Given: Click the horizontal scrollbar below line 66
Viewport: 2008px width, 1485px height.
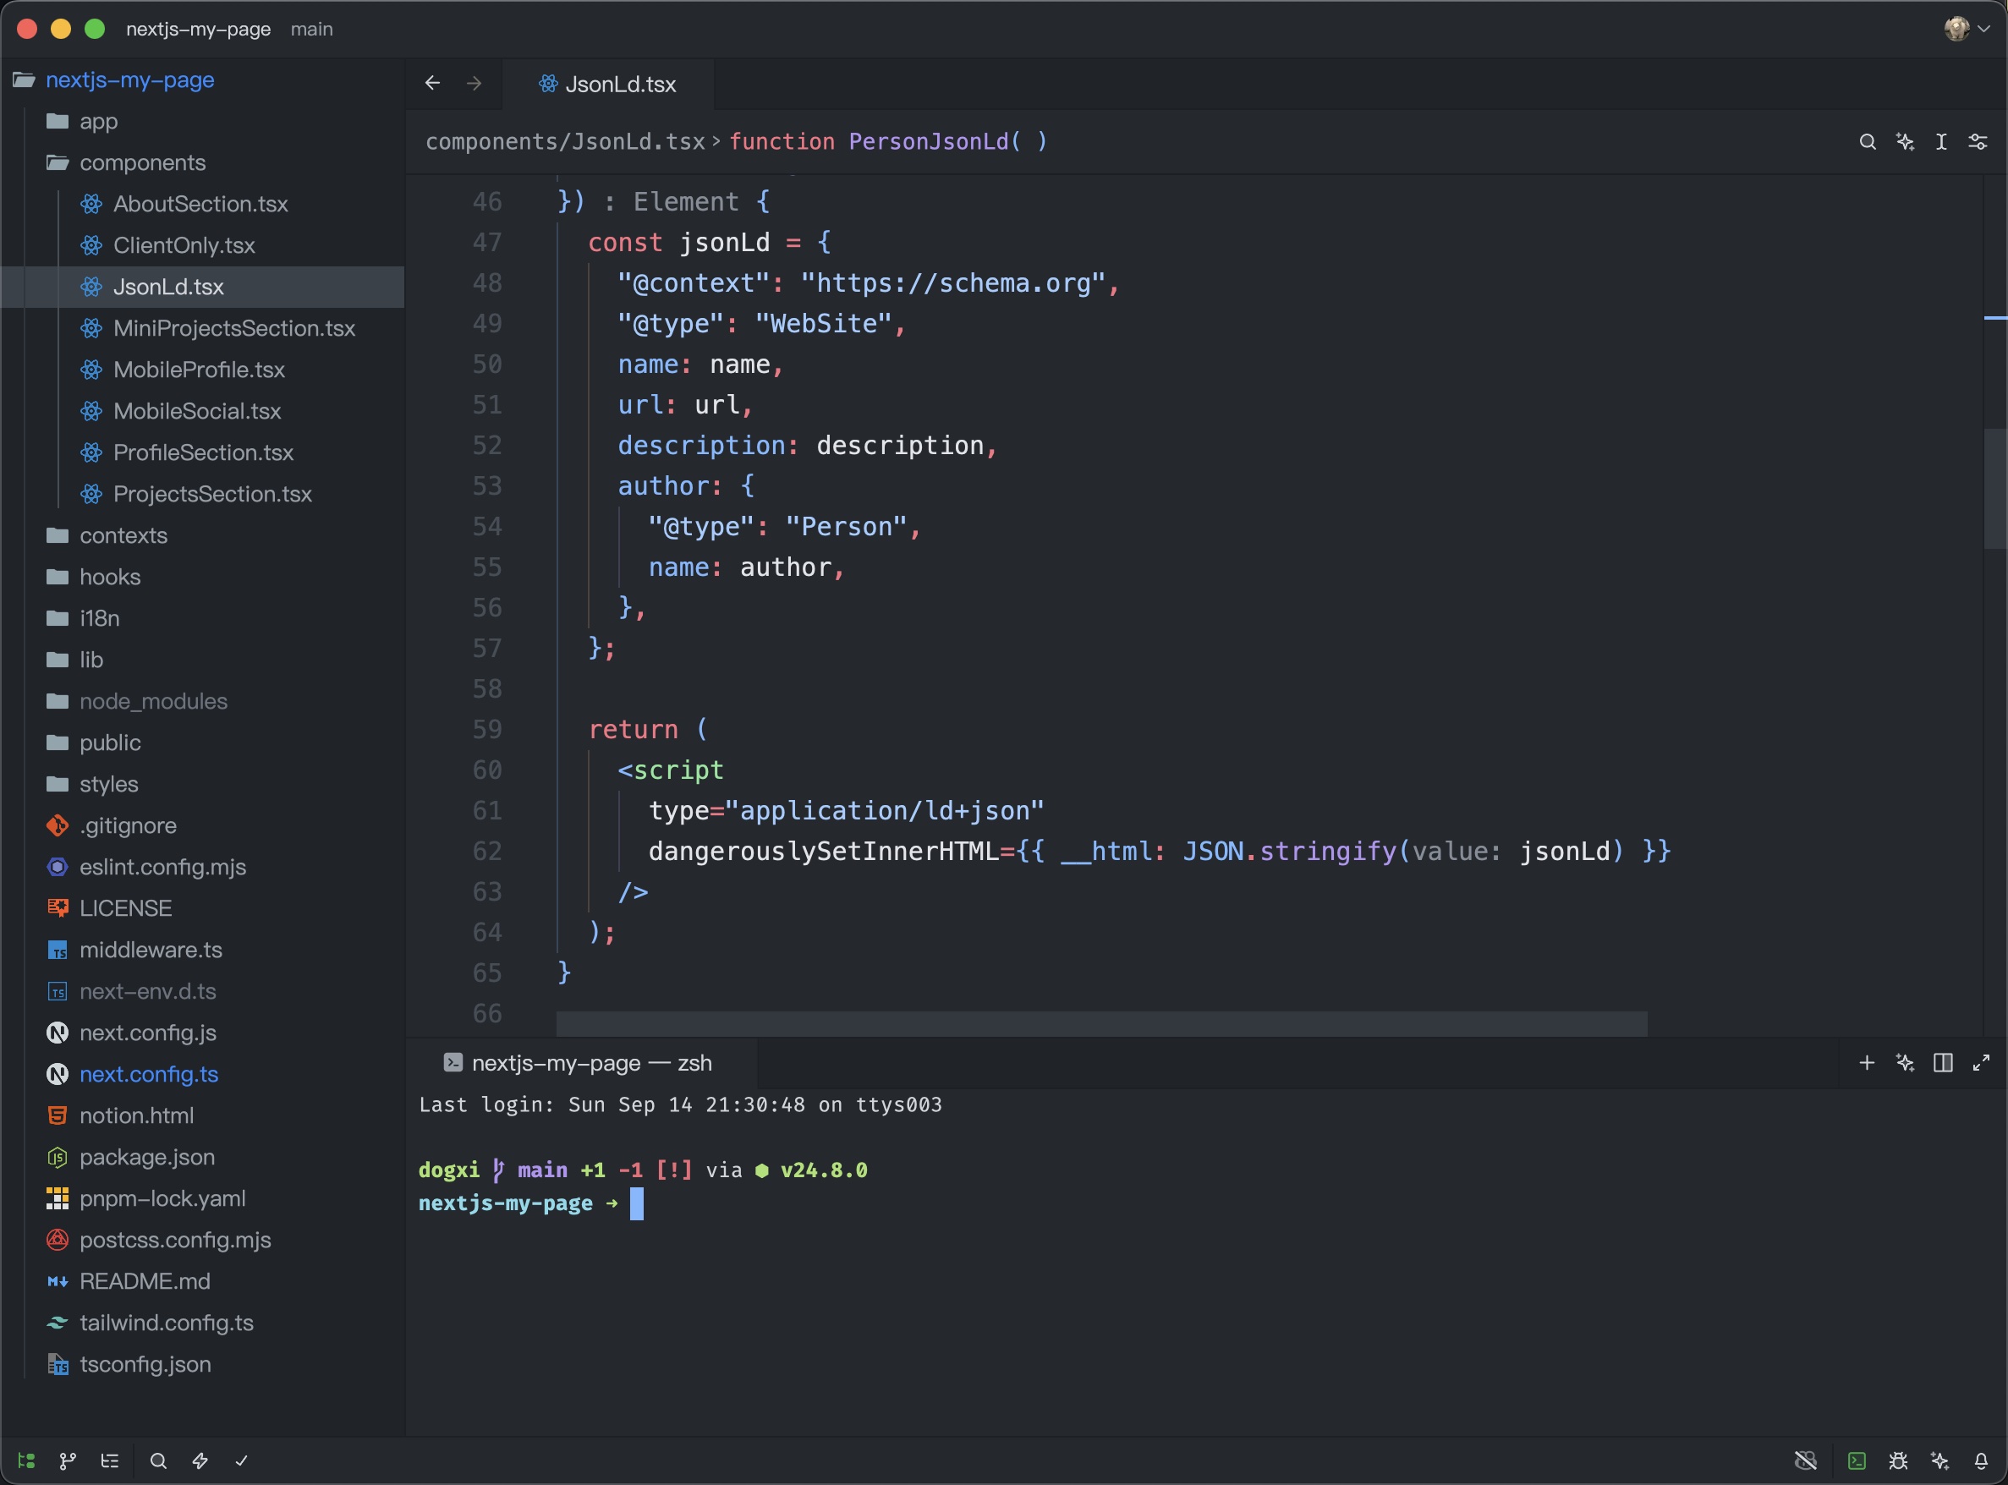Looking at the screenshot, I should [x=1101, y=1024].
